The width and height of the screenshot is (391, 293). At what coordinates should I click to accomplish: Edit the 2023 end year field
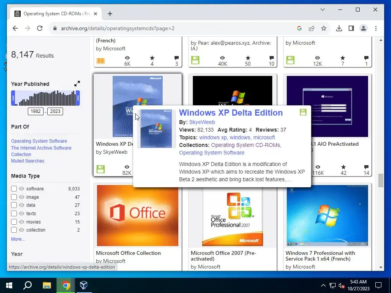click(x=55, y=111)
